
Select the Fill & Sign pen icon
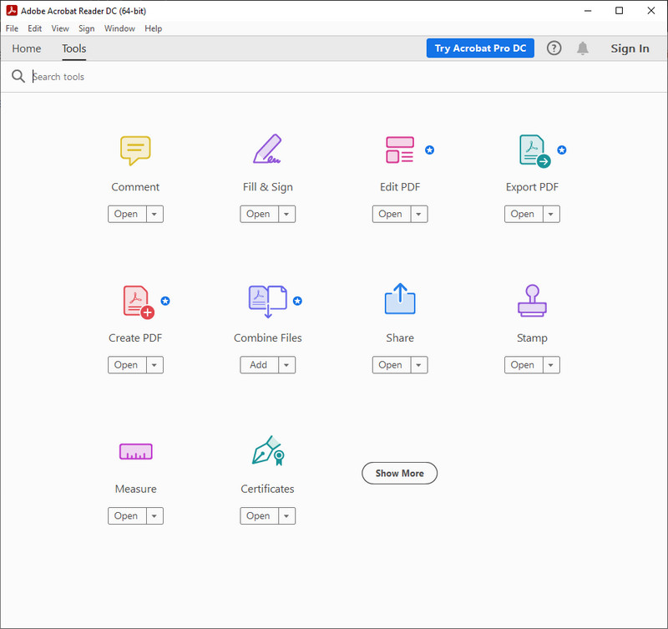(267, 150)
